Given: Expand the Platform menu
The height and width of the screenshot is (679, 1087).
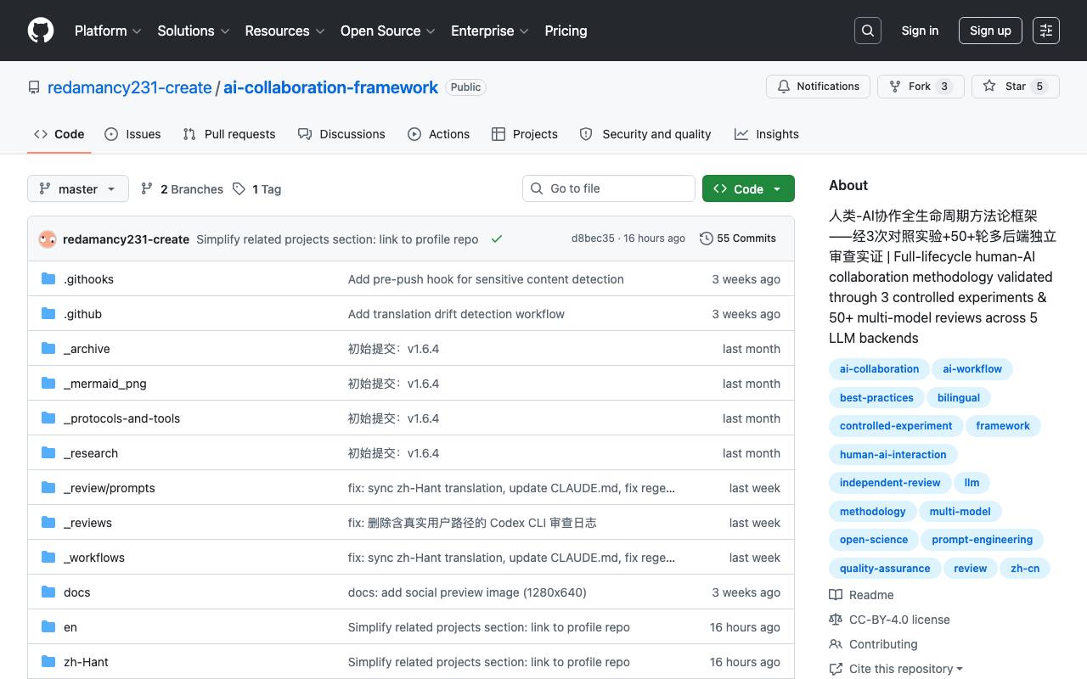Looking at the screenshot, I should 108,31.
